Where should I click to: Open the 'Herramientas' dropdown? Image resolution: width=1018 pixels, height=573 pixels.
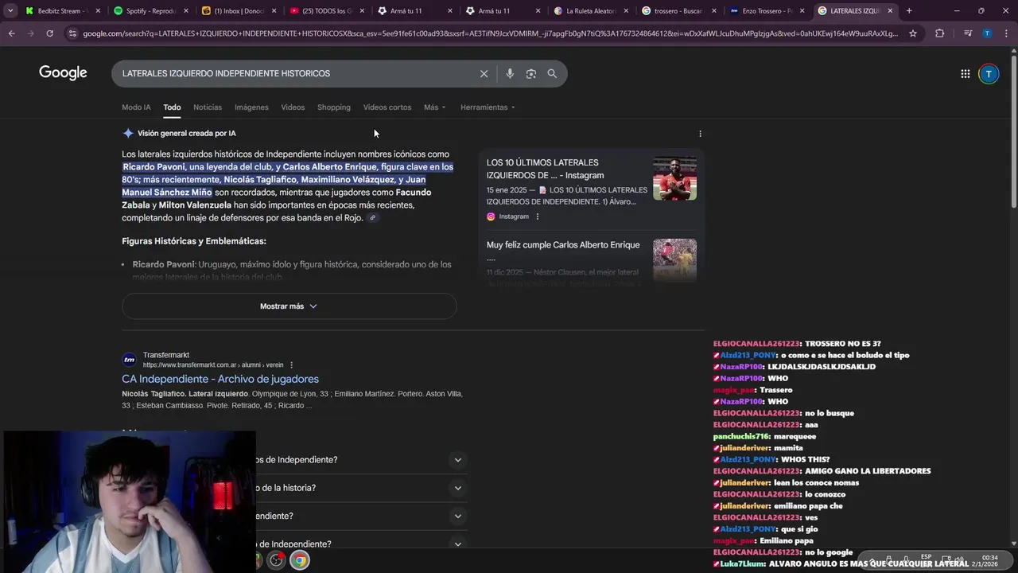pyautogui.click(x=488, y=107)
